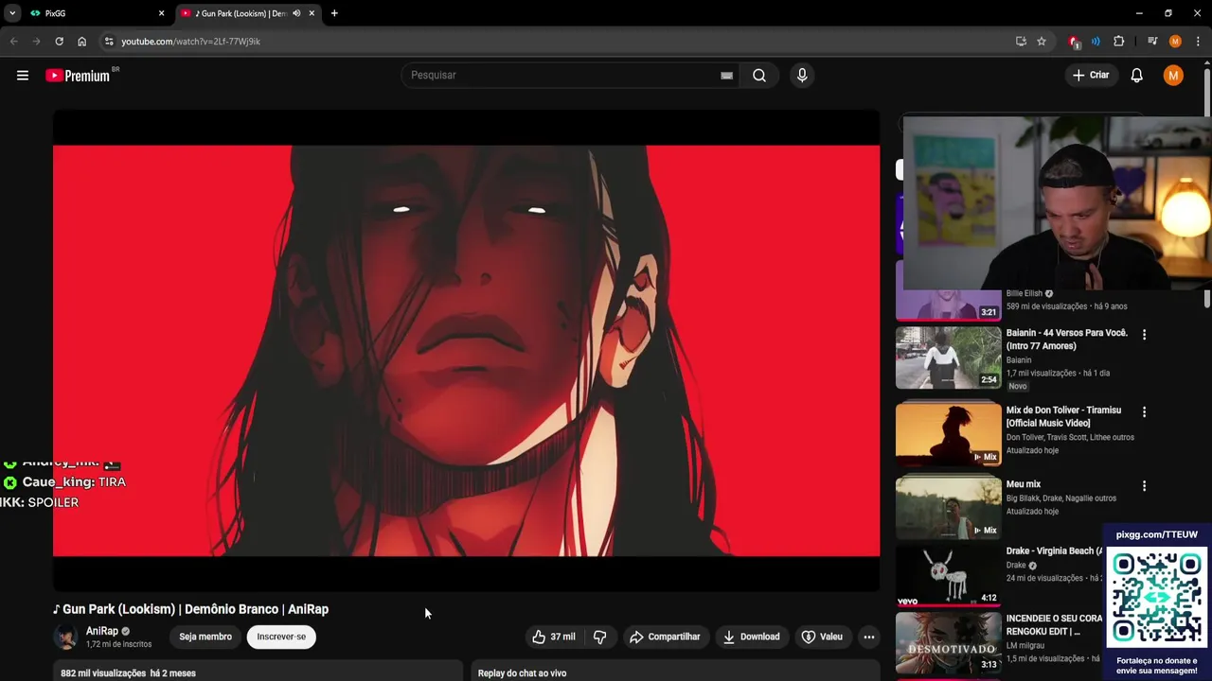Click the search magnifier button
Screen dimensions: 1212x681
click(759, 76)
